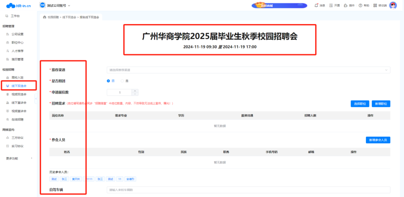Open the user avatar in top right
The width and height of the screenshot is (404, 197).
393,5
